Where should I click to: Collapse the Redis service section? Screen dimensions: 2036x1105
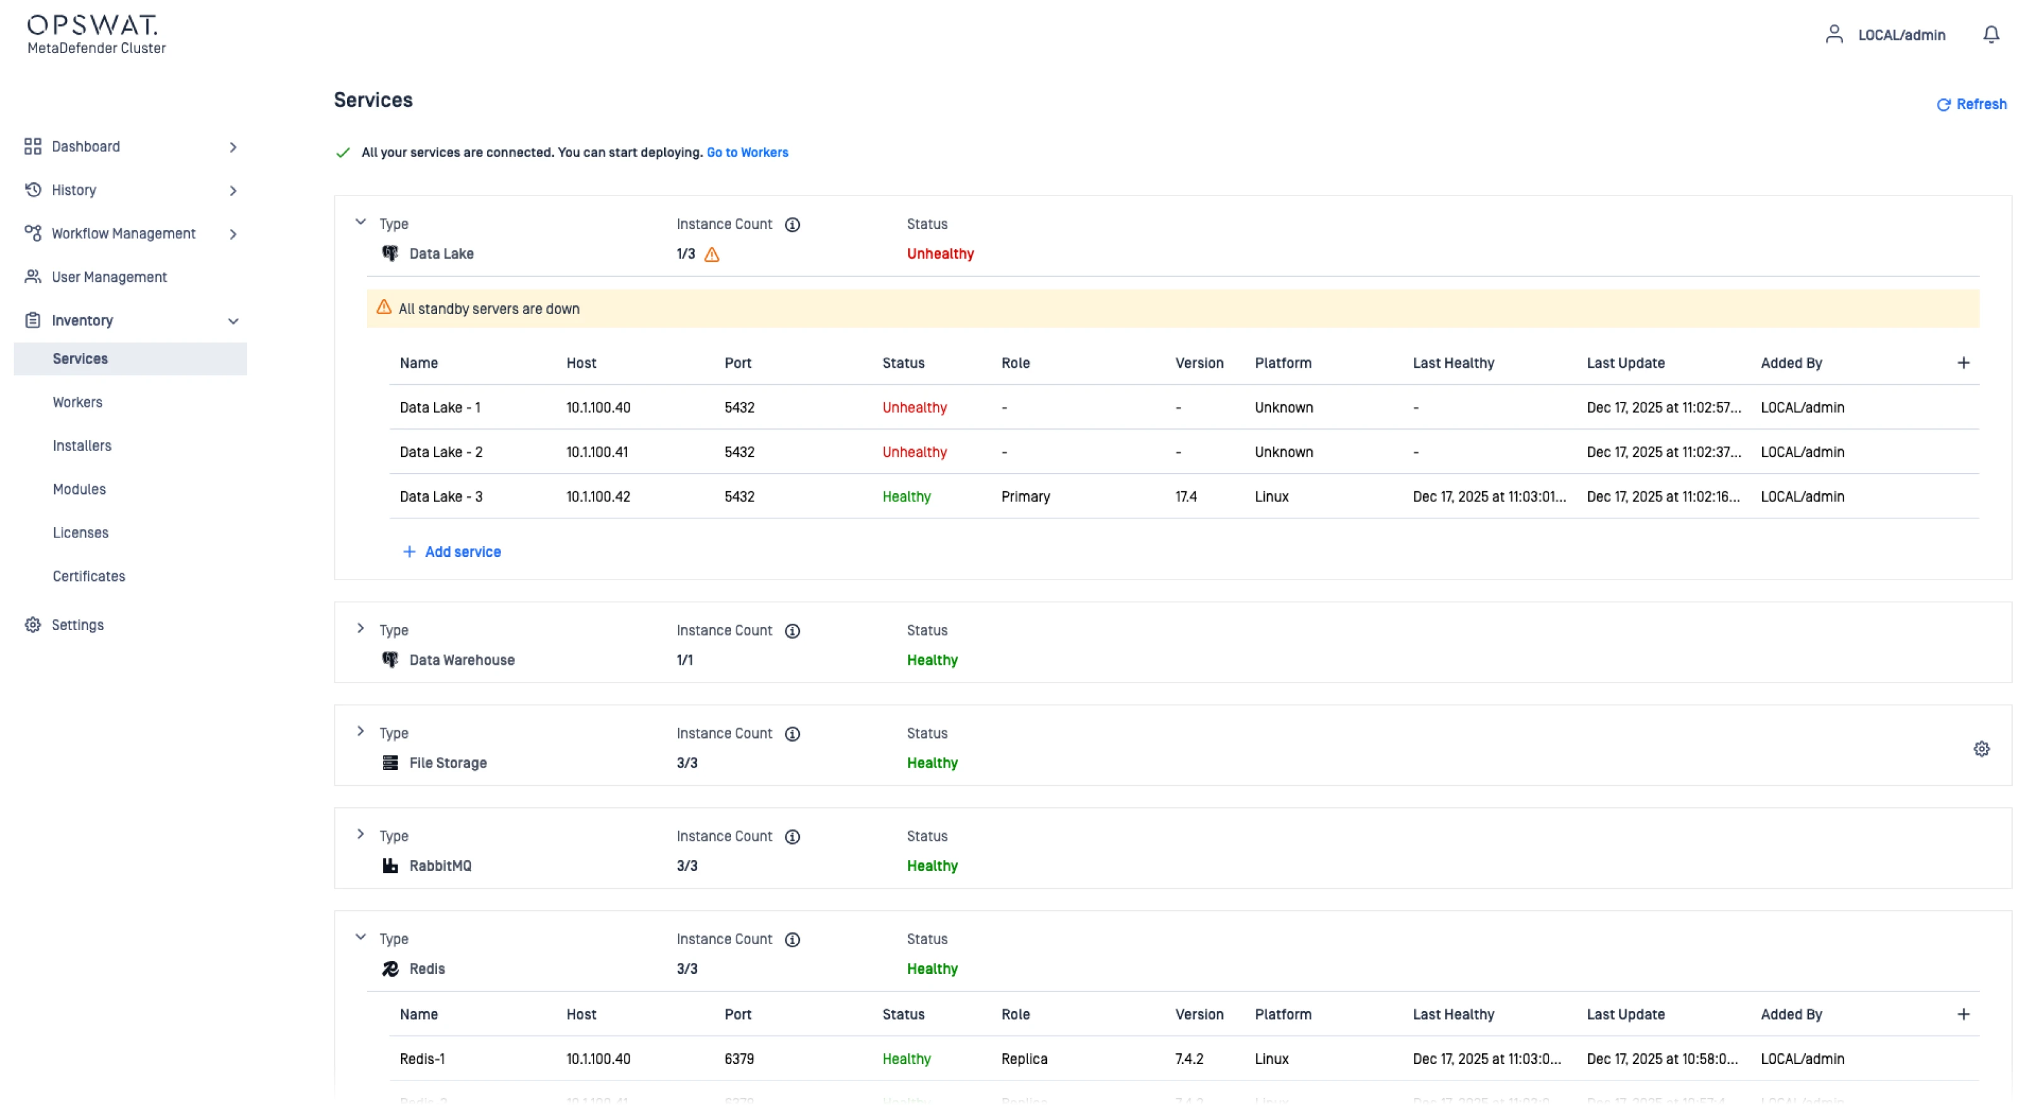360,937
